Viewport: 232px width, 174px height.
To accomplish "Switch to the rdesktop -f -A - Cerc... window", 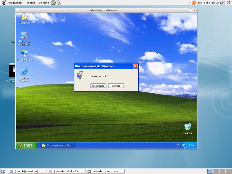I will [66, 171].
